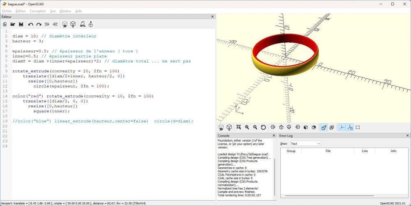
Task: Close the Error-Log panel
Action: tap(407, 135)
